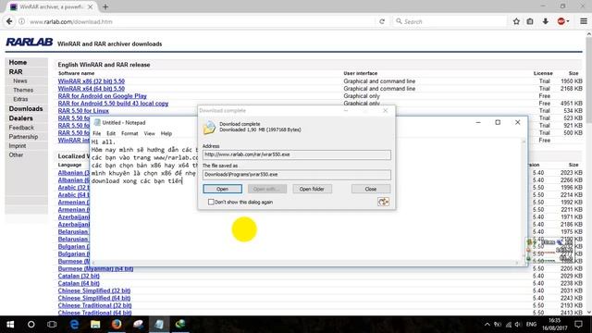Open Dealers in the RARLAB sidebar
This screenshot has width=592, height=333.
(x=20, y=118)
